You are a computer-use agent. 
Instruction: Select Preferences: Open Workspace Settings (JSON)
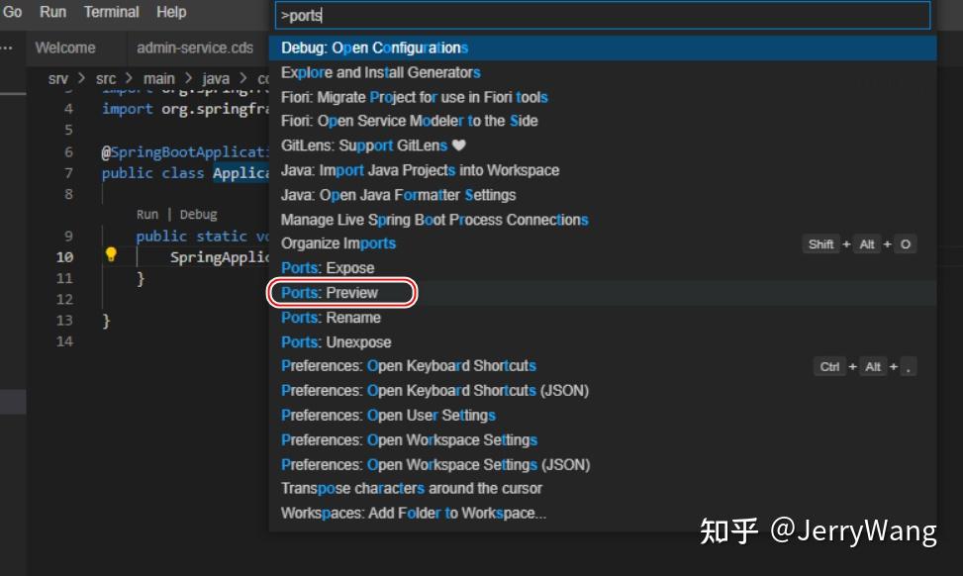603,464
